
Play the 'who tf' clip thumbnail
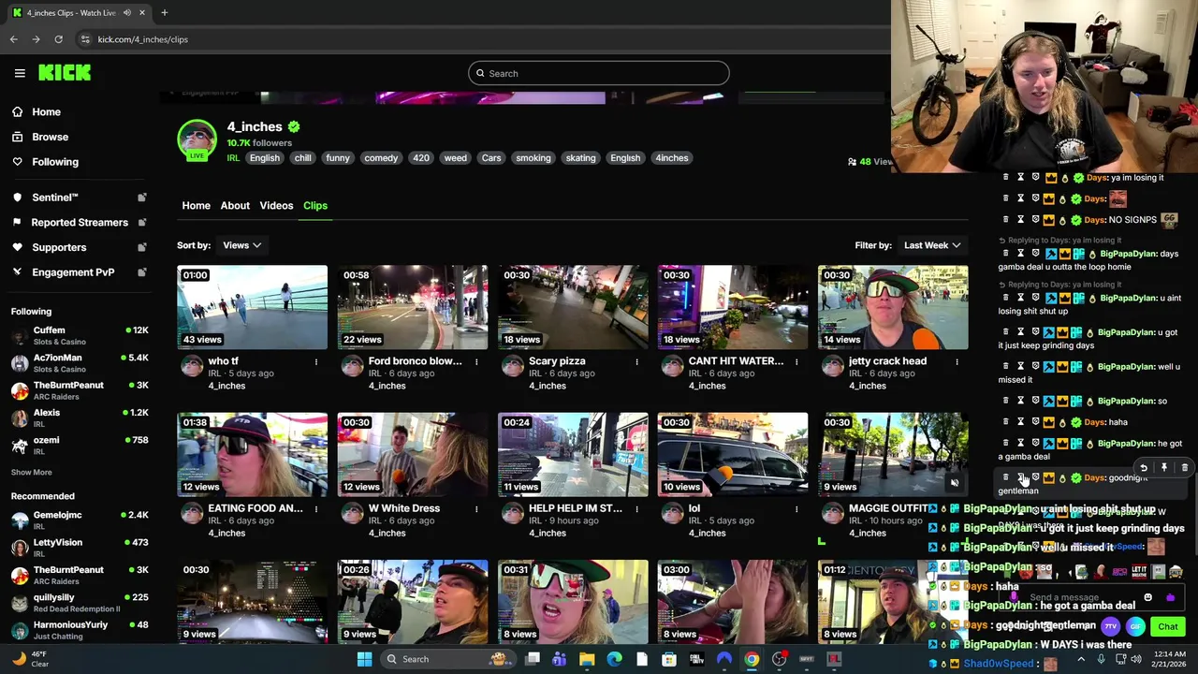point(253,307)
